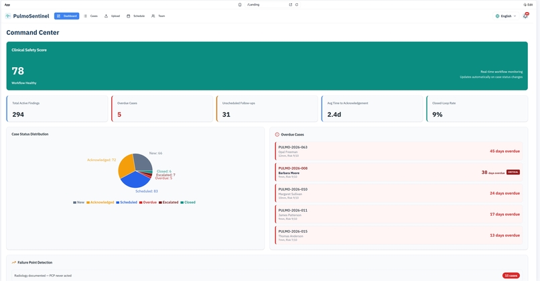
Task: Toggle the Acknowledged legend item
Action: [100, 203]
